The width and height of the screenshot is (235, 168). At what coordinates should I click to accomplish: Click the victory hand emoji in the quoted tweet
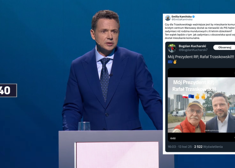tap(175, 62)
